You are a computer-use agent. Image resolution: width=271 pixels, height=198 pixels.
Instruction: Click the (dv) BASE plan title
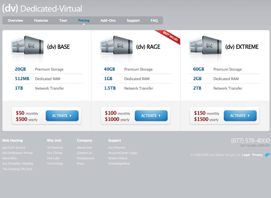point(59,47)
